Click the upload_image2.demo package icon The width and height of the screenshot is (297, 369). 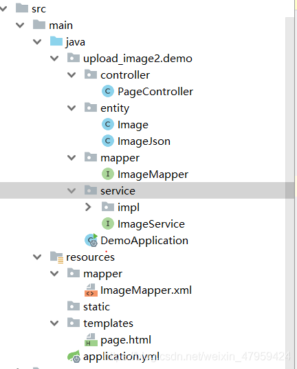[x=74, y=58]
